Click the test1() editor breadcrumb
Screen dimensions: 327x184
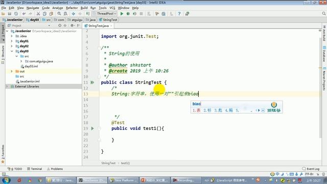(x=125, y=163)
